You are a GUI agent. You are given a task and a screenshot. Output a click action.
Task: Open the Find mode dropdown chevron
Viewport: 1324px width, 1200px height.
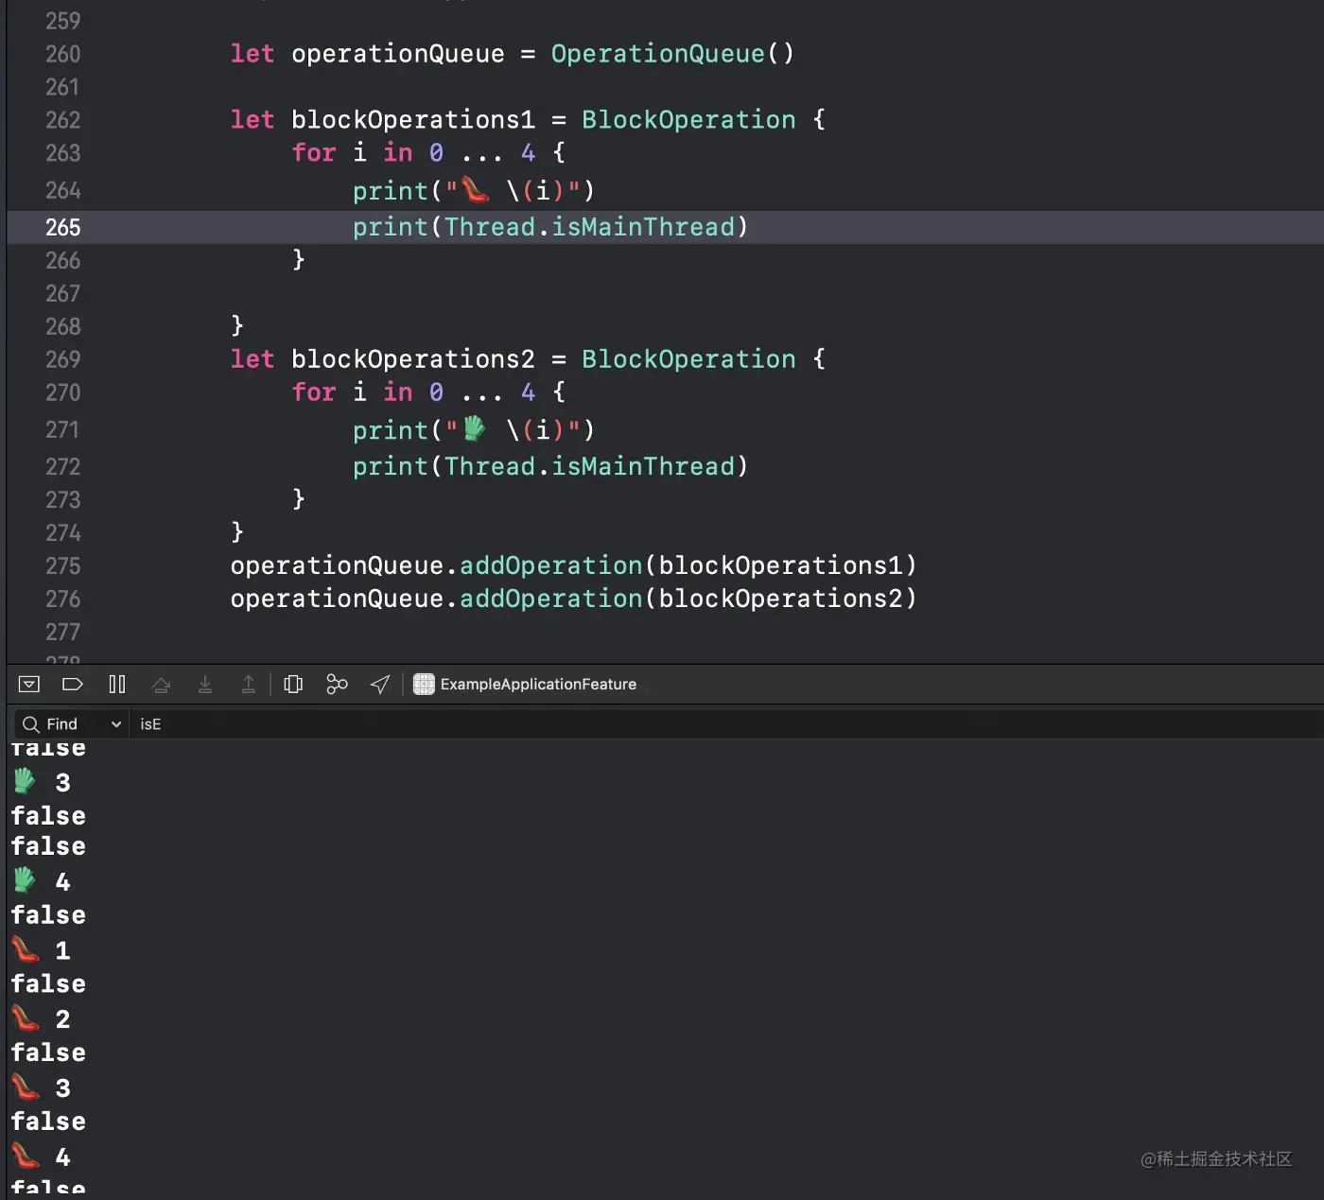116,724
